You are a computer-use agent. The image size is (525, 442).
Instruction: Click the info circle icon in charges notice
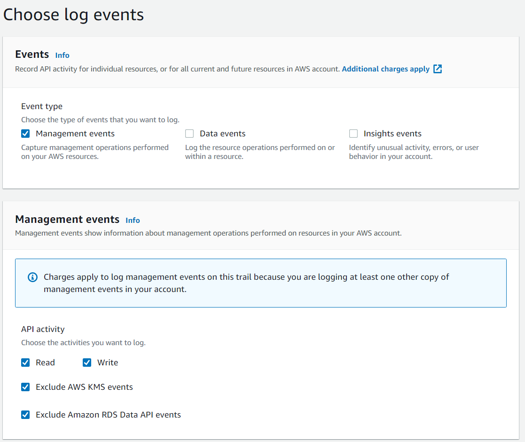[32, 277]
